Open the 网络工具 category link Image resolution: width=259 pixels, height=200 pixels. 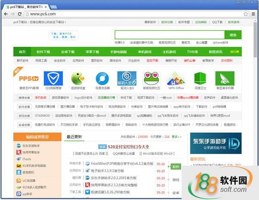tap(41, 61)
